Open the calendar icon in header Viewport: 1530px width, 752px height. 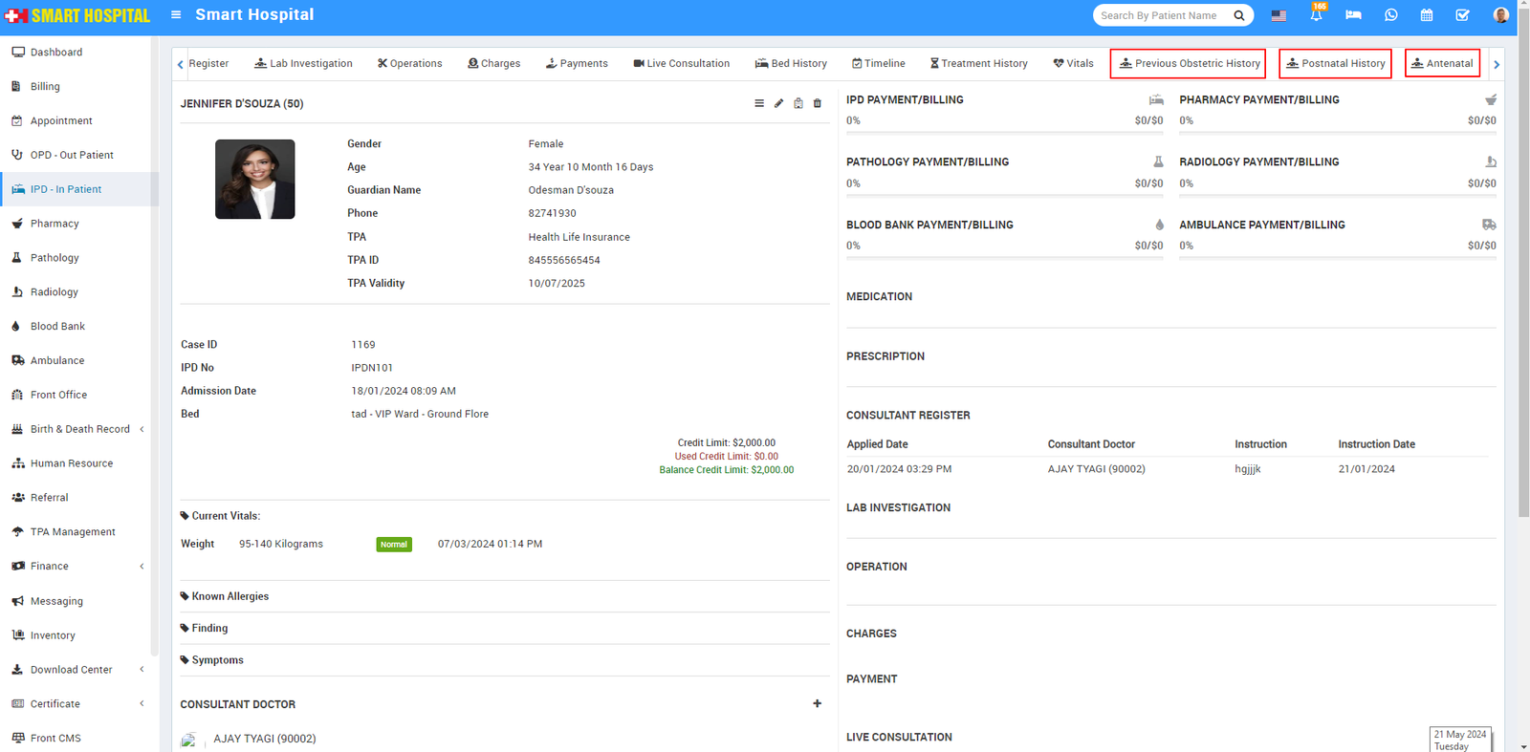point(1426,15)
